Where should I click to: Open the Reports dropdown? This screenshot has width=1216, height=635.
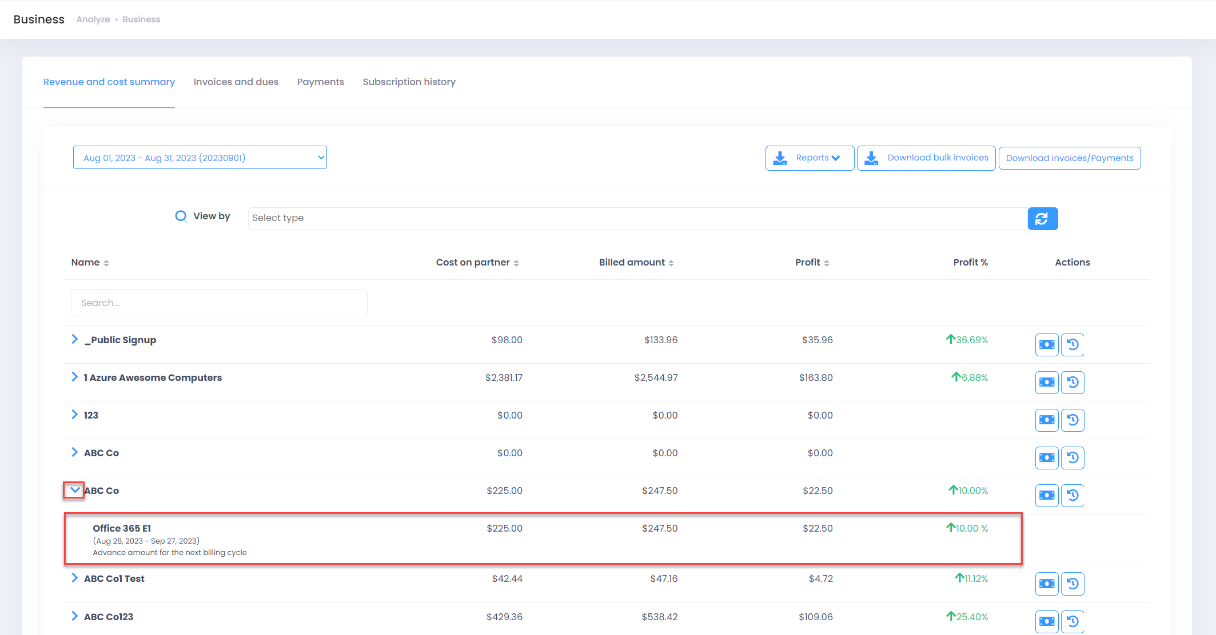tap(810, 158)
